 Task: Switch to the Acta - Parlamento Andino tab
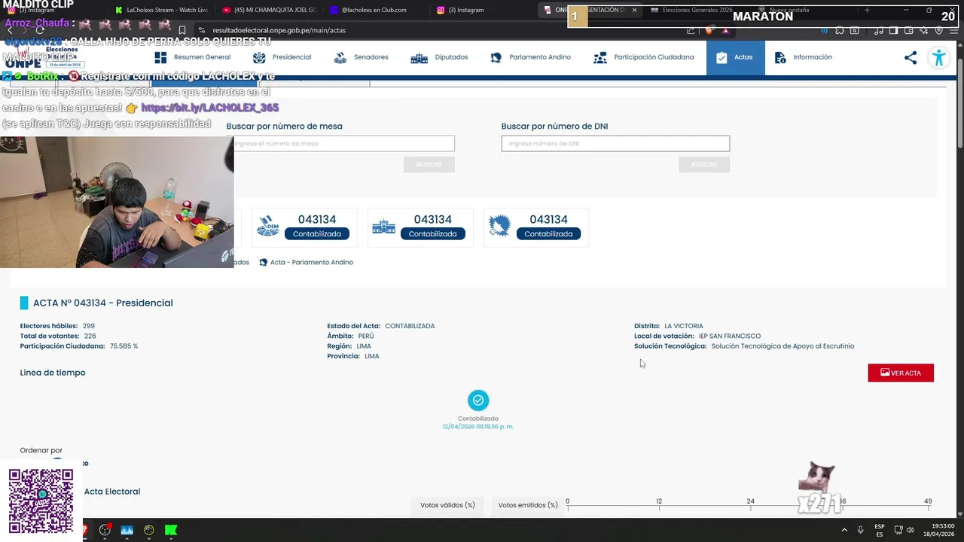306,262
